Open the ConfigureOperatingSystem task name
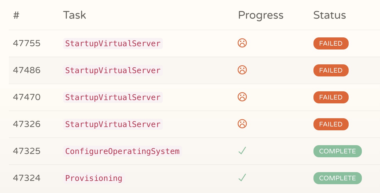Screen dimensions: 380x193 point(122,151)
